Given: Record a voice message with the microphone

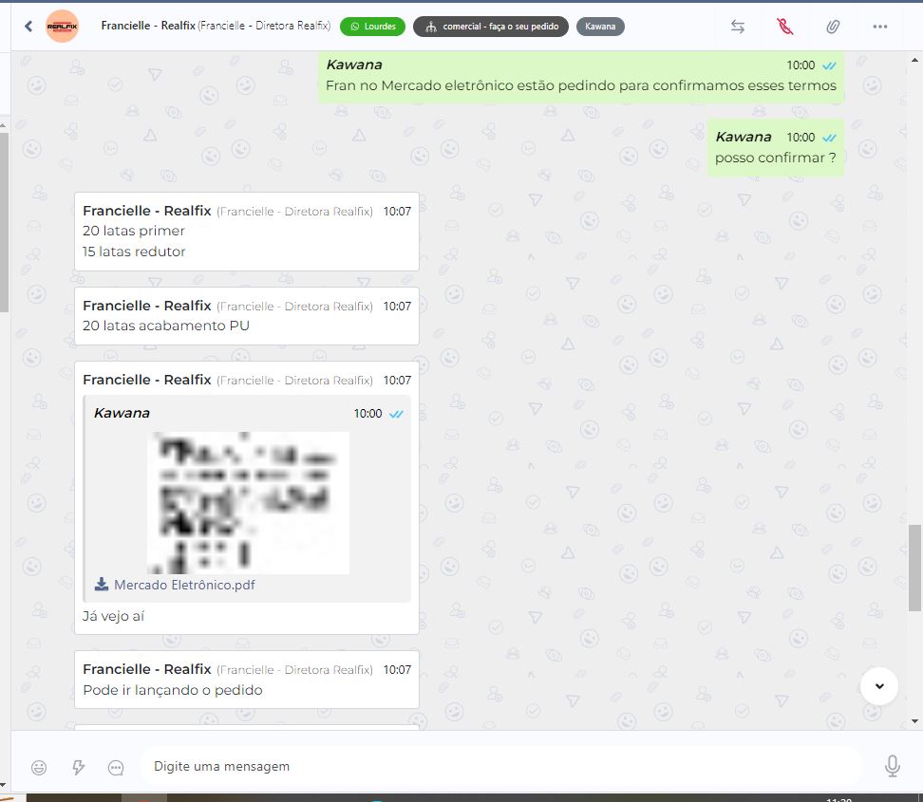Looking at the screenshot, I should pyautogui.click(x=892, y=766).
